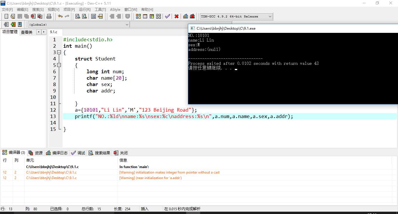Image resolution: width=398 pixels, height=214 pixels.
Task: Stop execution with the red X icon
Action: point(177,16)
